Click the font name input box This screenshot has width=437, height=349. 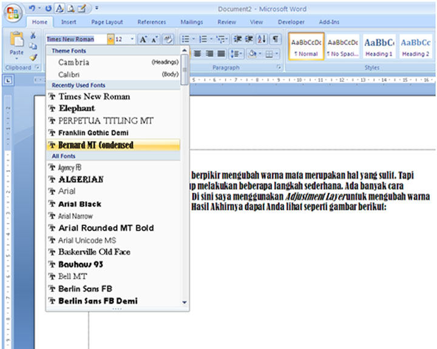tap(76, 39)
